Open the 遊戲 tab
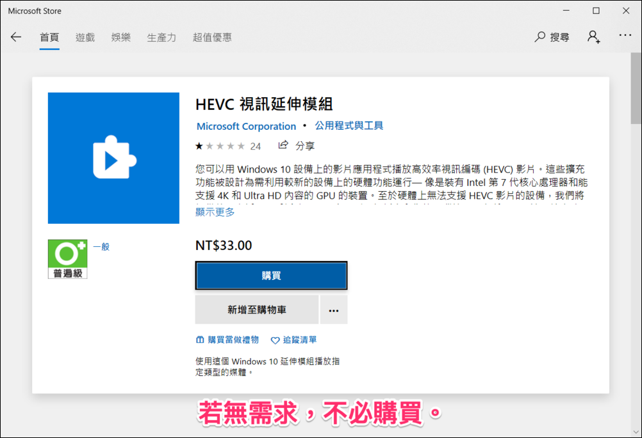Image resolution: width=642 pixels, height=438 pixels. click(85, 38)
